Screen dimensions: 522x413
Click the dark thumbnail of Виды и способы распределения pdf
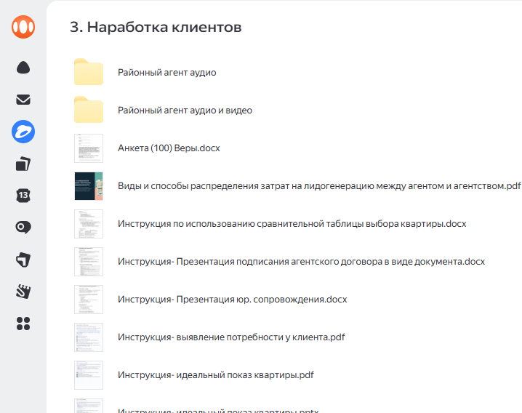coord(89,186)
